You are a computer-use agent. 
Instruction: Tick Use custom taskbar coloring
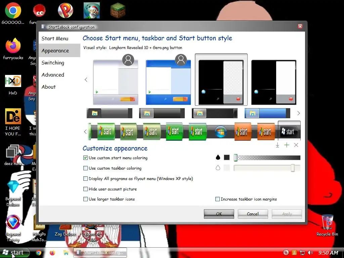tap(85, 168)
